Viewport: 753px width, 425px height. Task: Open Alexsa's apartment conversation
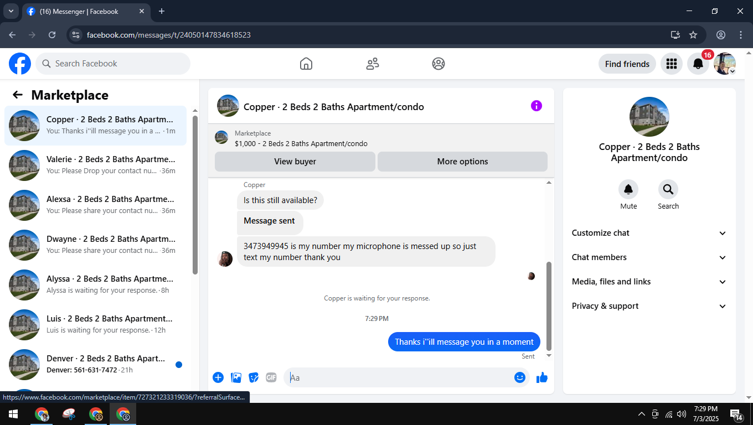(x=95, y=205)
